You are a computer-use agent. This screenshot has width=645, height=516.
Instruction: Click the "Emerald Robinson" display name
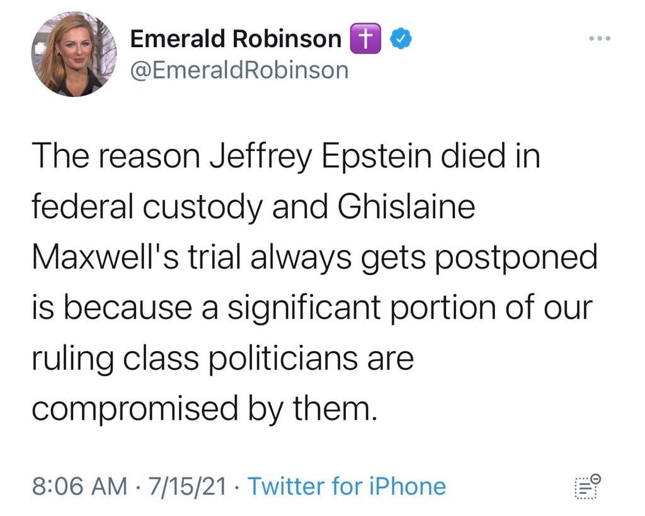pos(235,39)
